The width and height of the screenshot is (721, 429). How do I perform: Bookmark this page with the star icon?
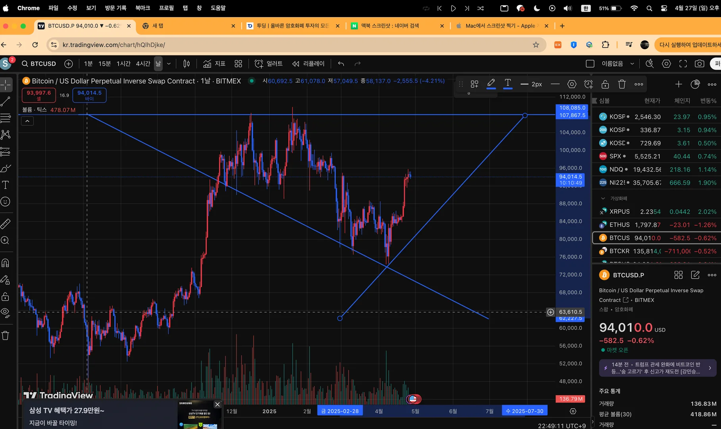point(536,45)
